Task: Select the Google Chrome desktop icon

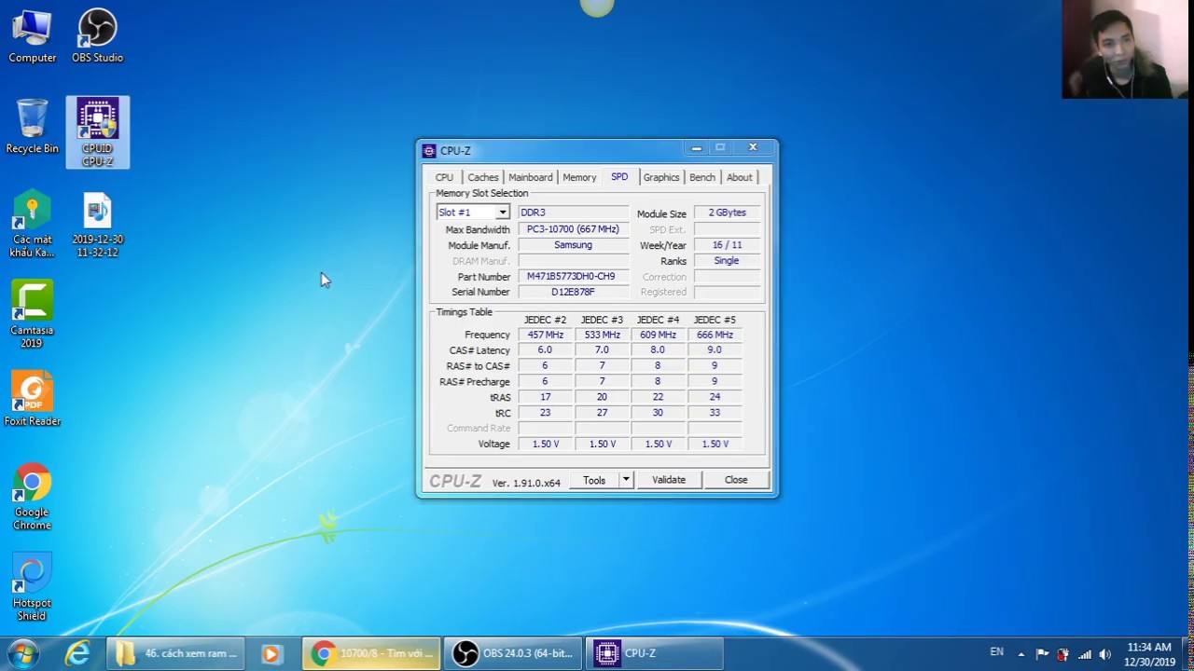Action: (32, 498)
